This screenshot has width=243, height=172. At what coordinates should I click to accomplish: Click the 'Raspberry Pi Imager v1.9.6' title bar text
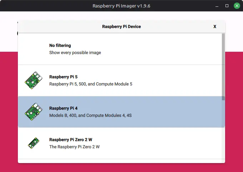point(121,6)
